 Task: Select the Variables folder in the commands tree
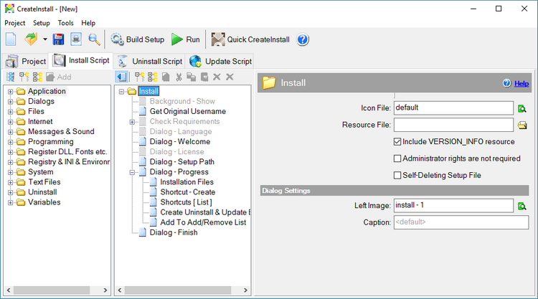click(44, 202)
